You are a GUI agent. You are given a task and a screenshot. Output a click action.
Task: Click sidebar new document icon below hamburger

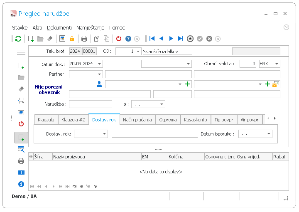tap(21, 66)
